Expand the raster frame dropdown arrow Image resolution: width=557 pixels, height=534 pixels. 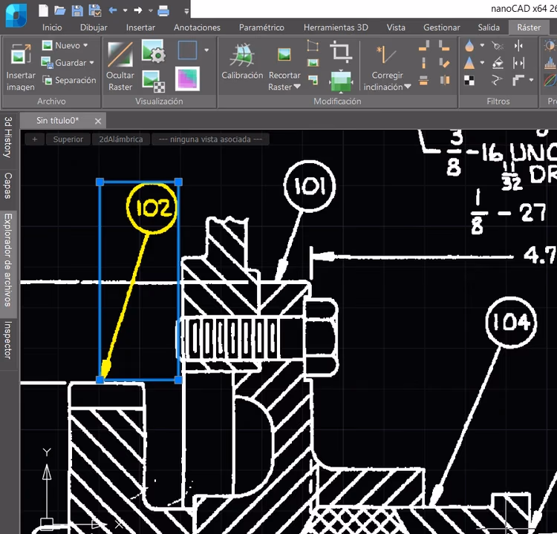click(x=206, y=50)
